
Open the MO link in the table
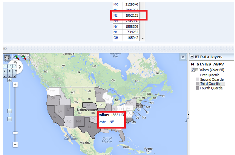pos(116,4)
